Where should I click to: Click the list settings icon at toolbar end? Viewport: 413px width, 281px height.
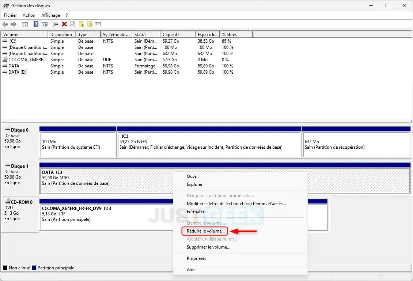[98, 24]
